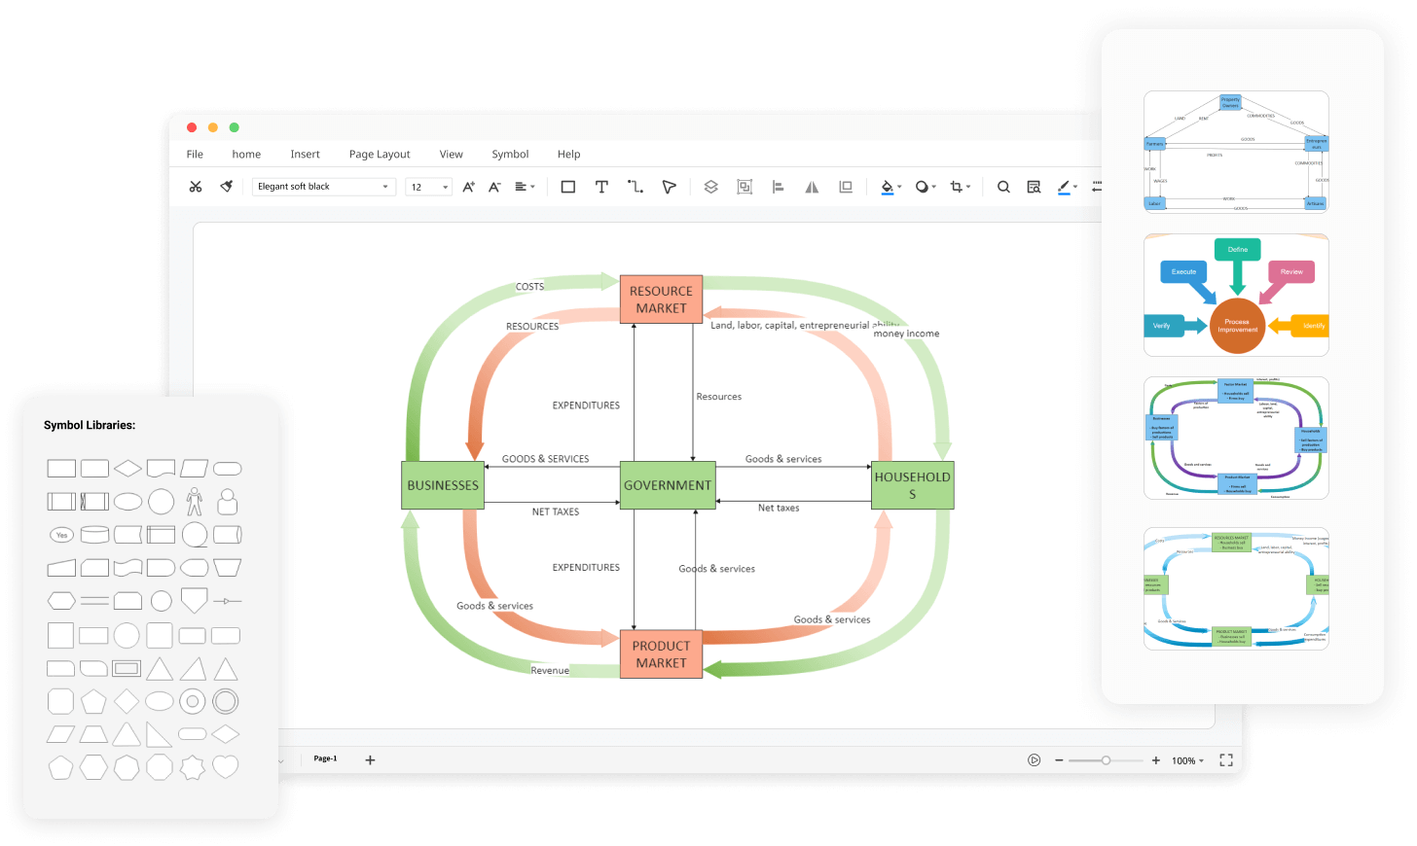Screen dimensions: 1417x846
Task: Open the Process Improvement template thumbnail
Action: point(1236,296)
